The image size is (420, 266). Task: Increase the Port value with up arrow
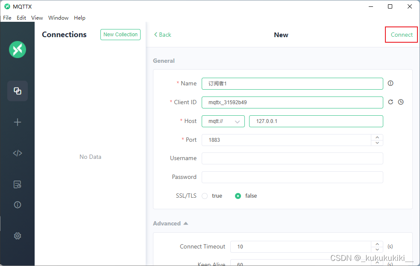pos(377,137)
